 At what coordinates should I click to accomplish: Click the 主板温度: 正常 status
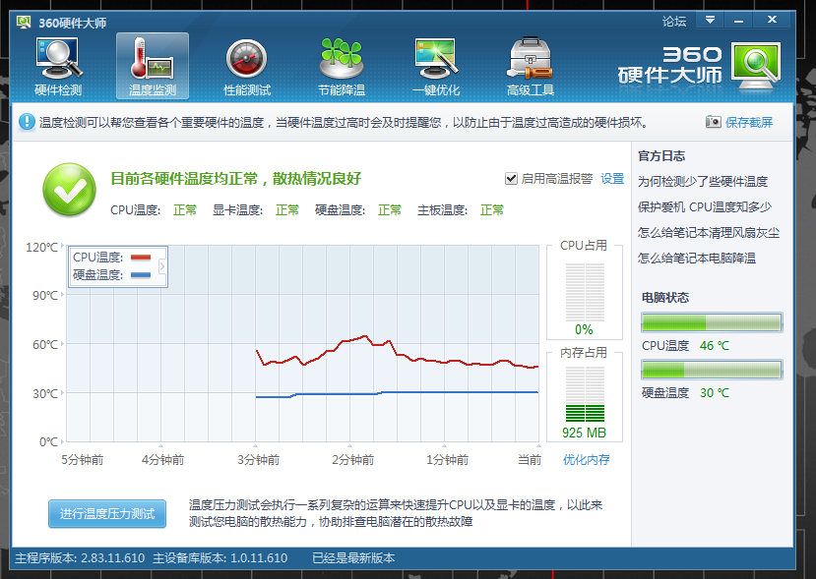point(461,210)
